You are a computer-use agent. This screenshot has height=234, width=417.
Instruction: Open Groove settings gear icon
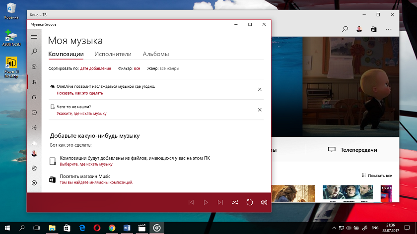click(x=34, y=168)
